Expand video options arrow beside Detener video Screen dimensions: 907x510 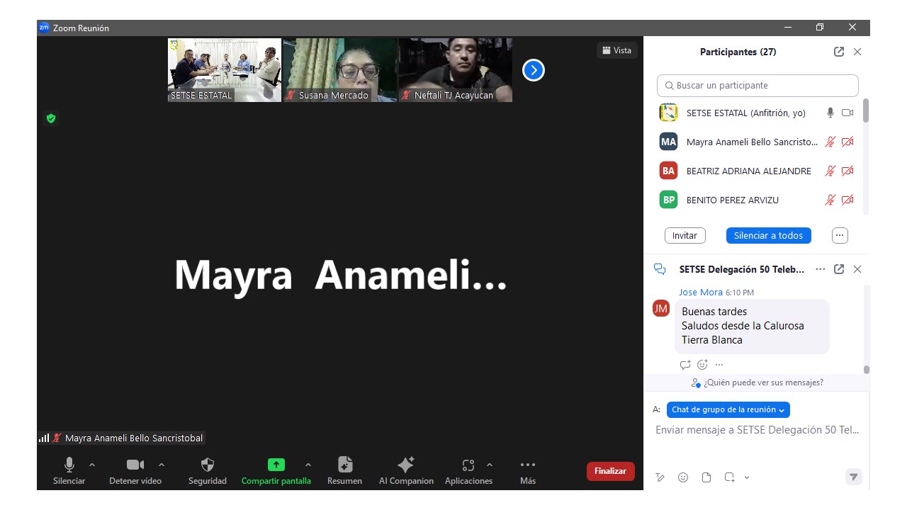(162, 465)
